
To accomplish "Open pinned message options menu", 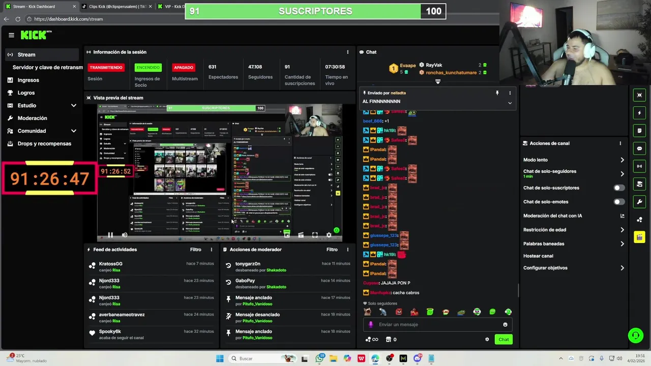I will tap(510, 93).
